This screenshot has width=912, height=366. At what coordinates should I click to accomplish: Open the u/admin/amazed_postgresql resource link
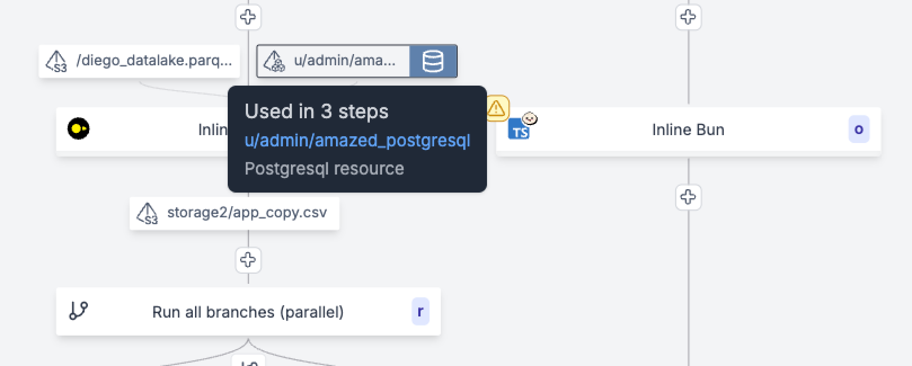pos(357,140)
